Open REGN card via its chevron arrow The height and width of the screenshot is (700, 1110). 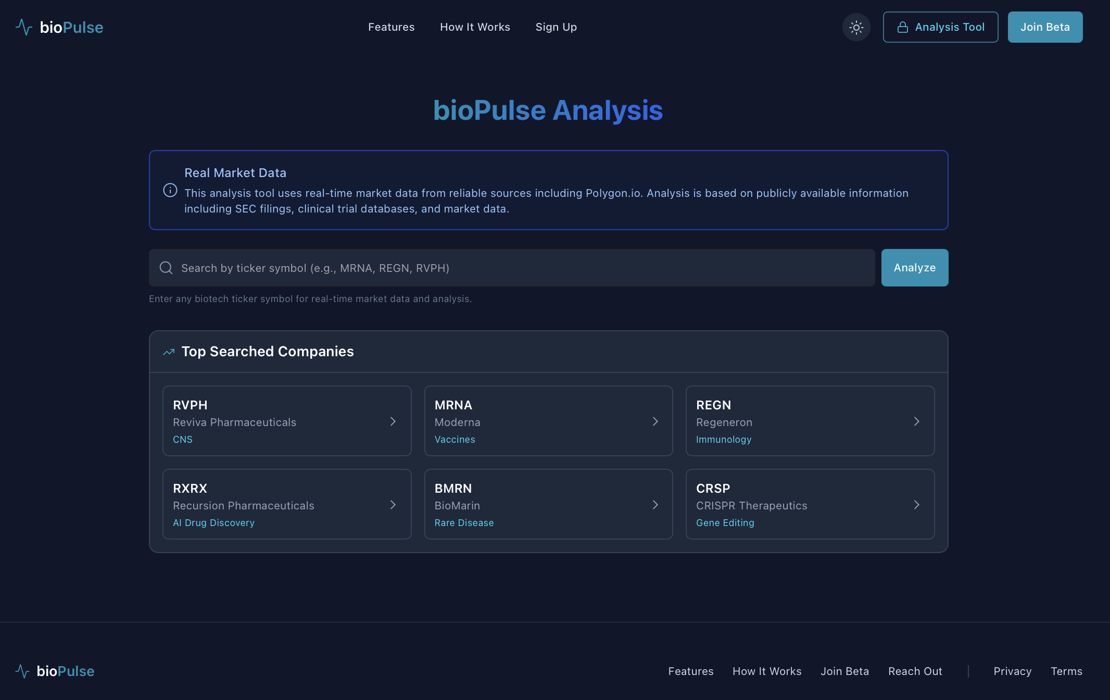(x=916, y=421)
